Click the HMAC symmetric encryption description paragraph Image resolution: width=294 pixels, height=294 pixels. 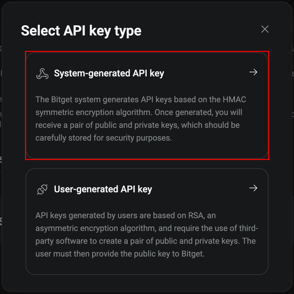click(x=141, y=119)
